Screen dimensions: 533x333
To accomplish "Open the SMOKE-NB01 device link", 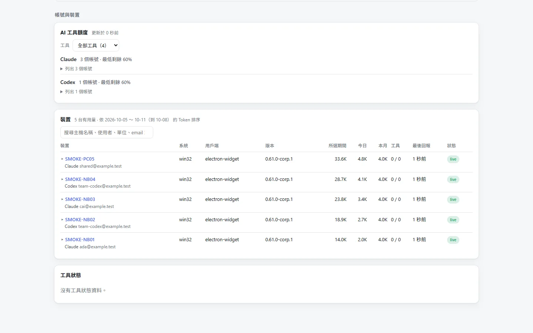I will tap(80, 240).
